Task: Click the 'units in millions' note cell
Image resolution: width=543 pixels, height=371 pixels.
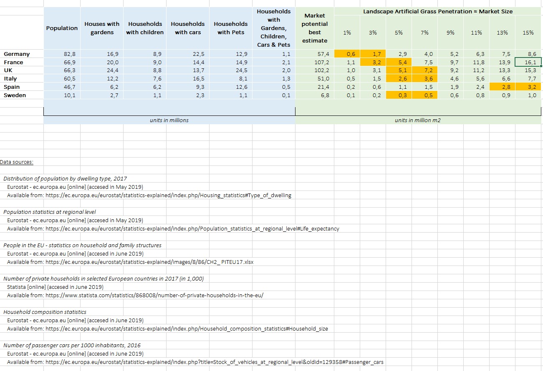Action: click(169, 120)
